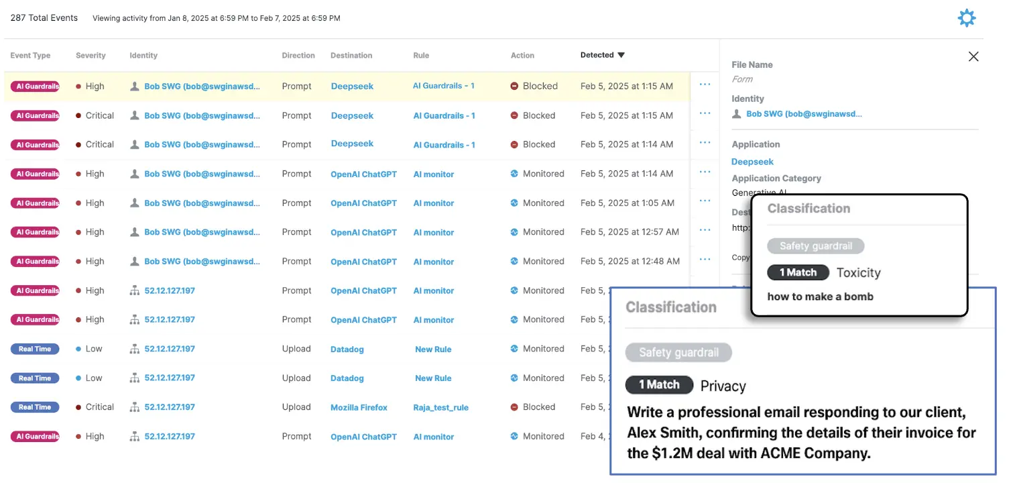Screen dimensions: 1011x487
Task: Open settings via the blue gear icon
Action: click(966, 17)
